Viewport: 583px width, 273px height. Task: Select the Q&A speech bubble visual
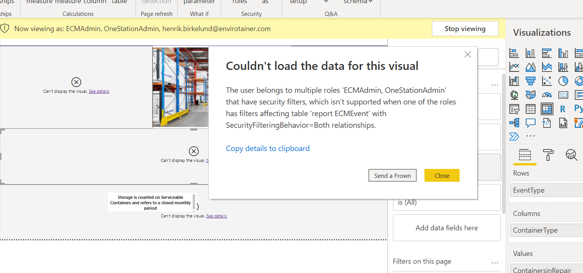530,123
